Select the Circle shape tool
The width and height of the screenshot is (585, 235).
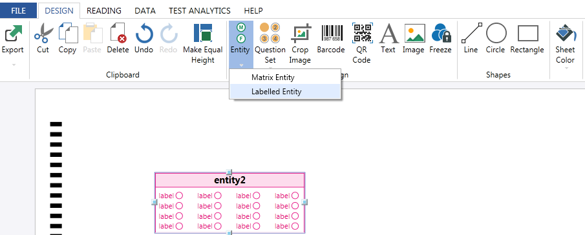click(495, 33)
